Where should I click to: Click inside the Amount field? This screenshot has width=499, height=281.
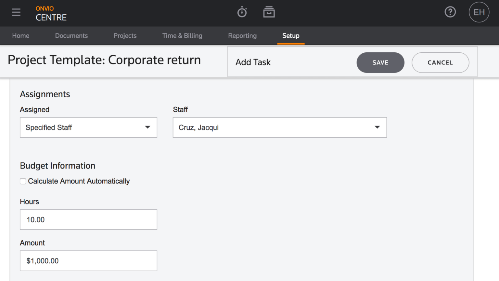[88, 261]
